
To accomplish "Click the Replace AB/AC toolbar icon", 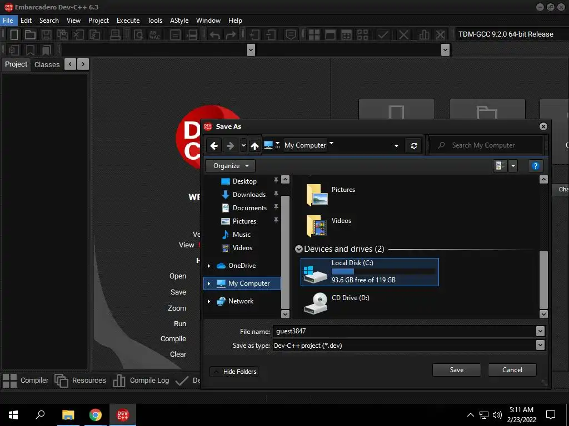I will 155,34.
